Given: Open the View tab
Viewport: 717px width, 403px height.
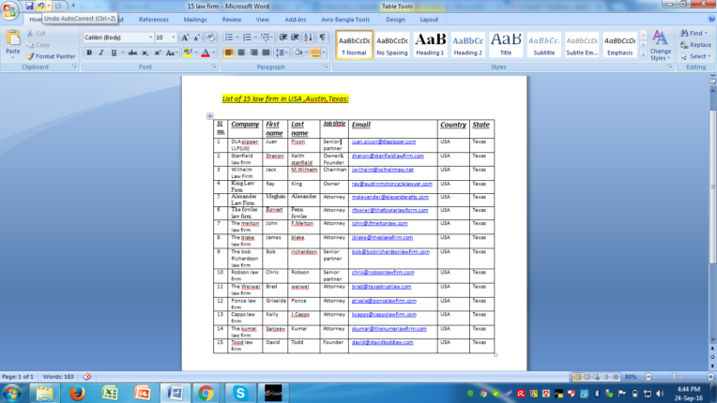Looking at the screenshot, I should point(263,20).
